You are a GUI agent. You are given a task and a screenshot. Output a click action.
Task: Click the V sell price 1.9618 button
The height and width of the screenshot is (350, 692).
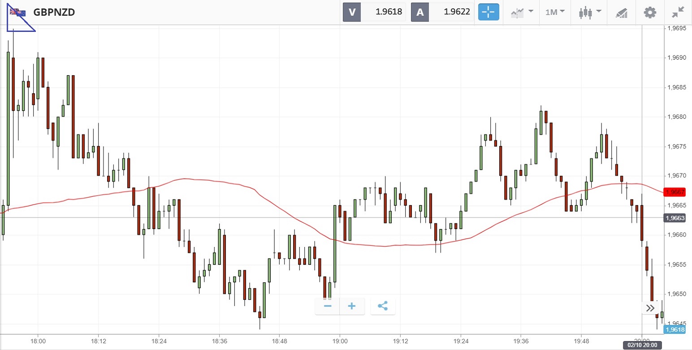374,12
